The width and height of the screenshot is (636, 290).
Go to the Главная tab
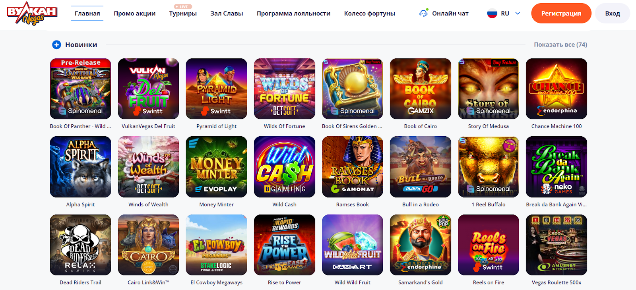87,14
